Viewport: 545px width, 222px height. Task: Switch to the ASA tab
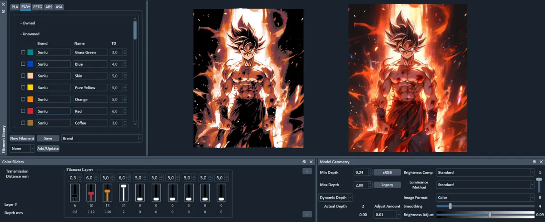(x=59, y=7)
